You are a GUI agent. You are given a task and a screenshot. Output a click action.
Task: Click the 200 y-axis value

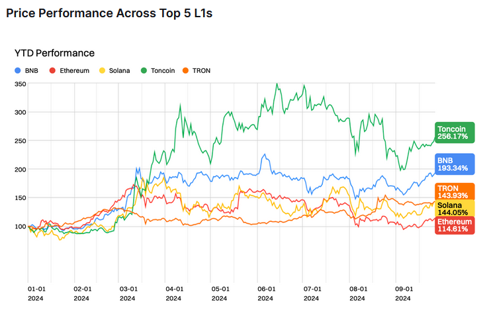pos(21,170)
